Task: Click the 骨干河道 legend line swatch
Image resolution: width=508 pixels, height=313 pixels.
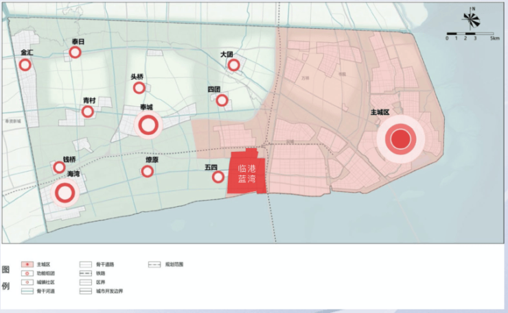Action: pos(27,291)
